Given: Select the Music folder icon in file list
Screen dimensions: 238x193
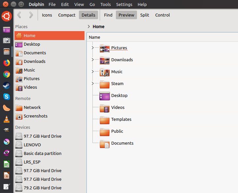Looking at the screenshot, I should point(105,72).
